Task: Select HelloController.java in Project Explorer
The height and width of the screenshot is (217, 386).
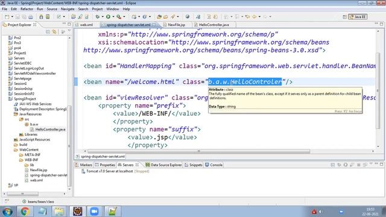Action: click(x=50, y=130)
